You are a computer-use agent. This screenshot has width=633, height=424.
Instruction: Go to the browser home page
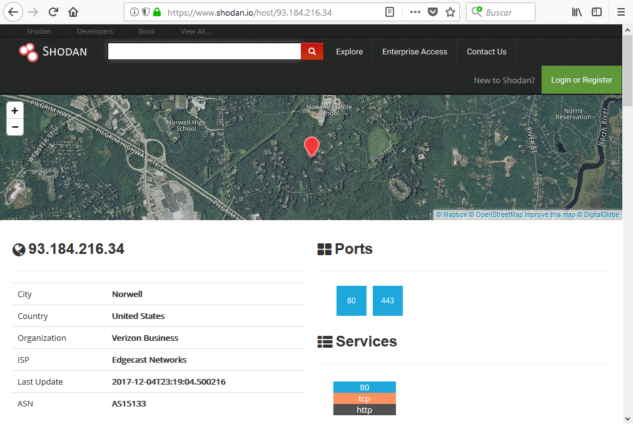point(73,12)
